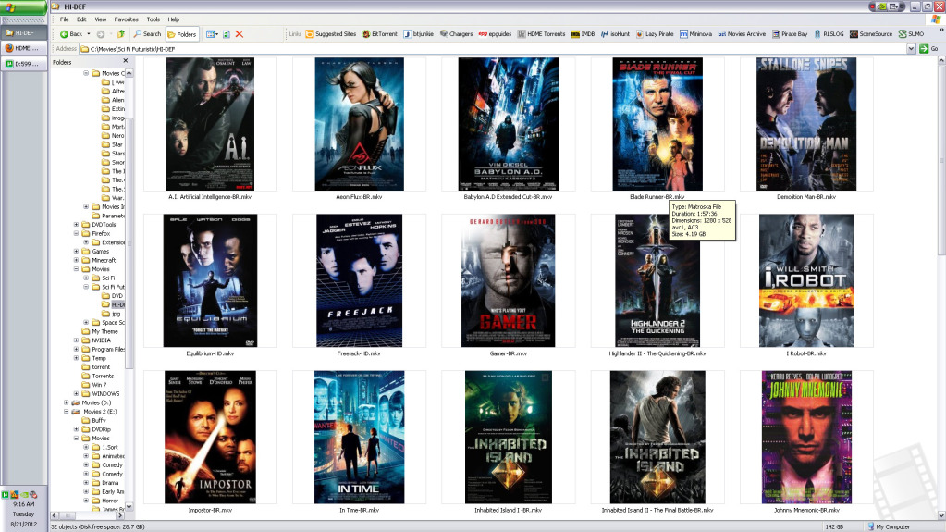
Task: Open the address bar dropdown arrow
Action: click(x=911, y=49)
